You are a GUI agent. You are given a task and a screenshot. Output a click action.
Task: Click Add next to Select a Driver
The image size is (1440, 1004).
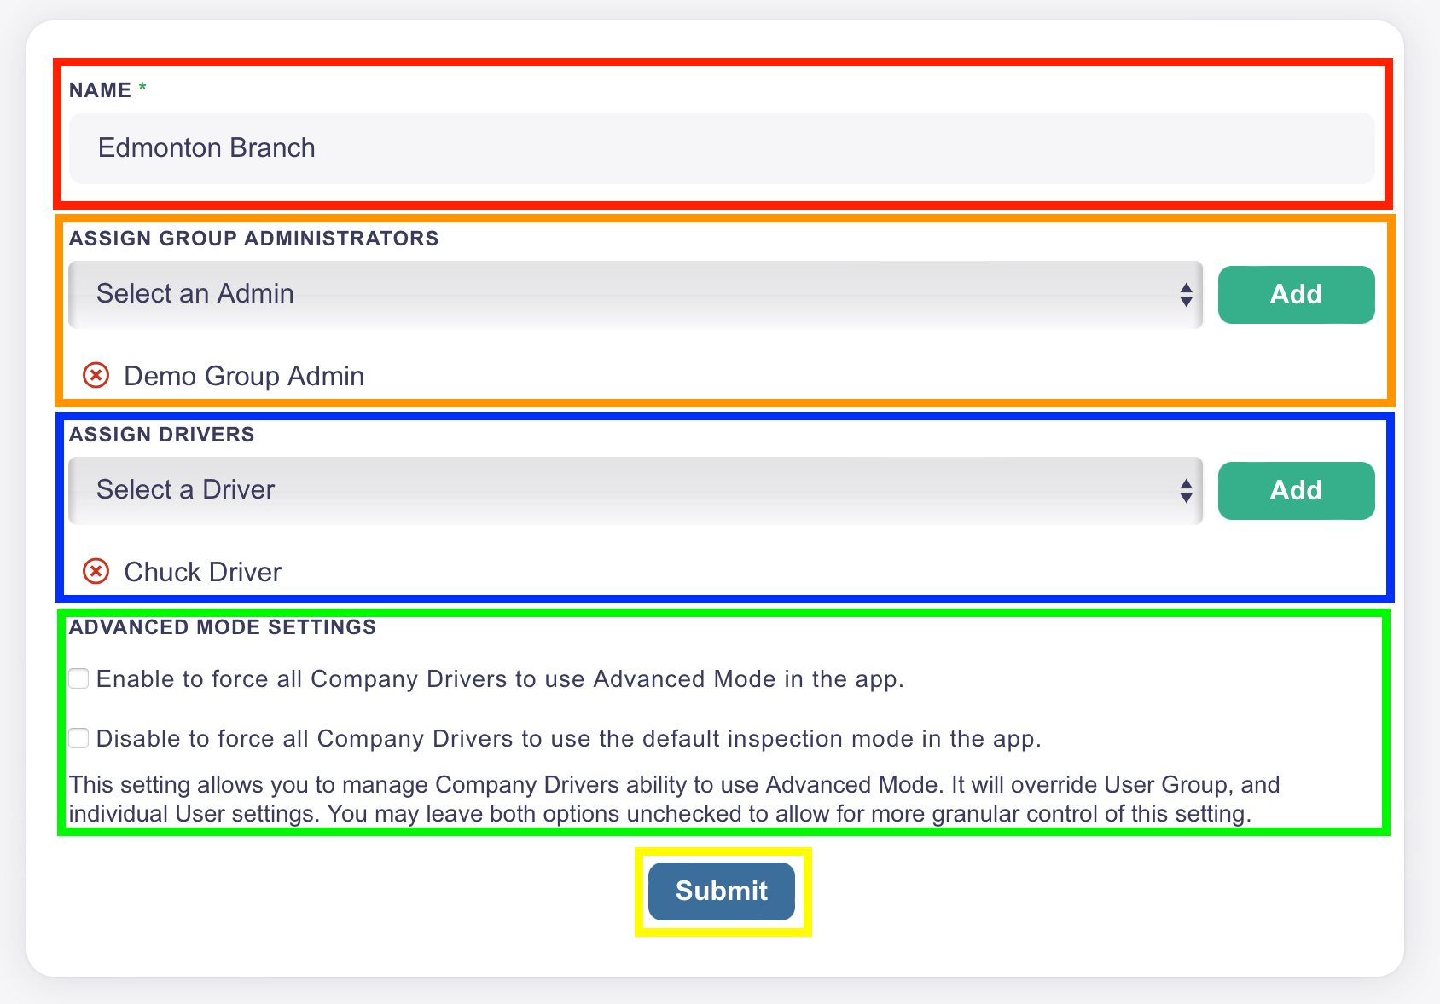pos(1296,491)
